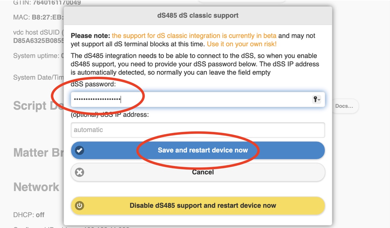This screenshot has width=390, height=228.
Task: Click the checkmark icon on Save button
Action: (80, 150)
